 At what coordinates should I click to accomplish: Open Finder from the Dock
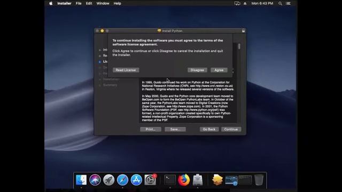(x=81, y=180)
